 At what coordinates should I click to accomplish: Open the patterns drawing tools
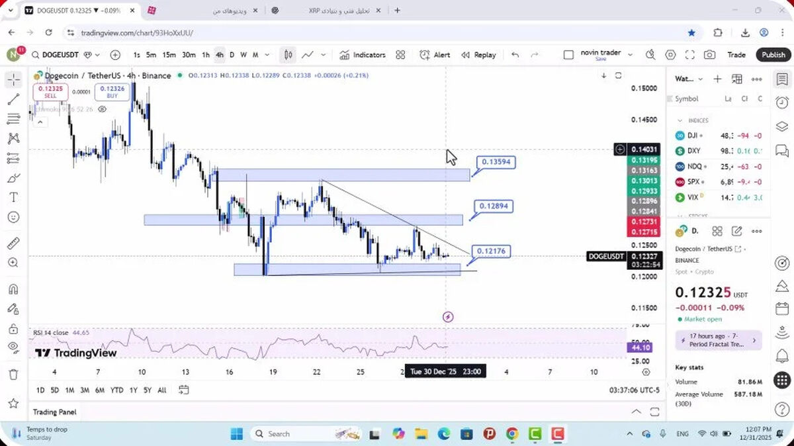[13, 139]
